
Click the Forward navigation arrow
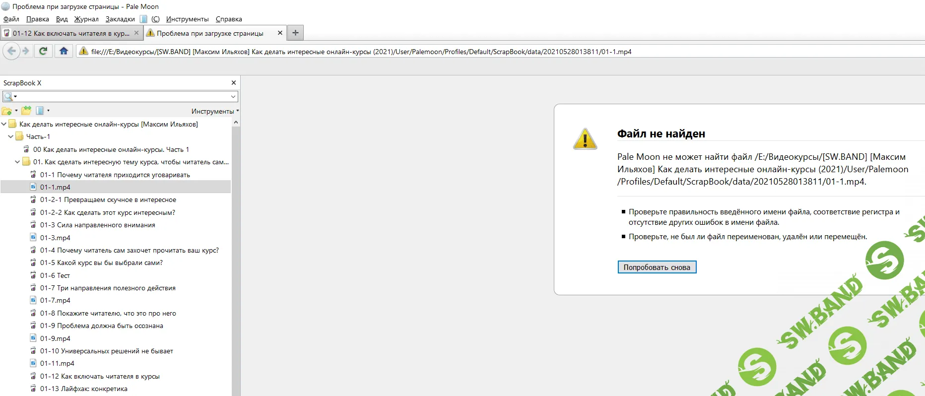pyautogui.click(x=26, y=51)
